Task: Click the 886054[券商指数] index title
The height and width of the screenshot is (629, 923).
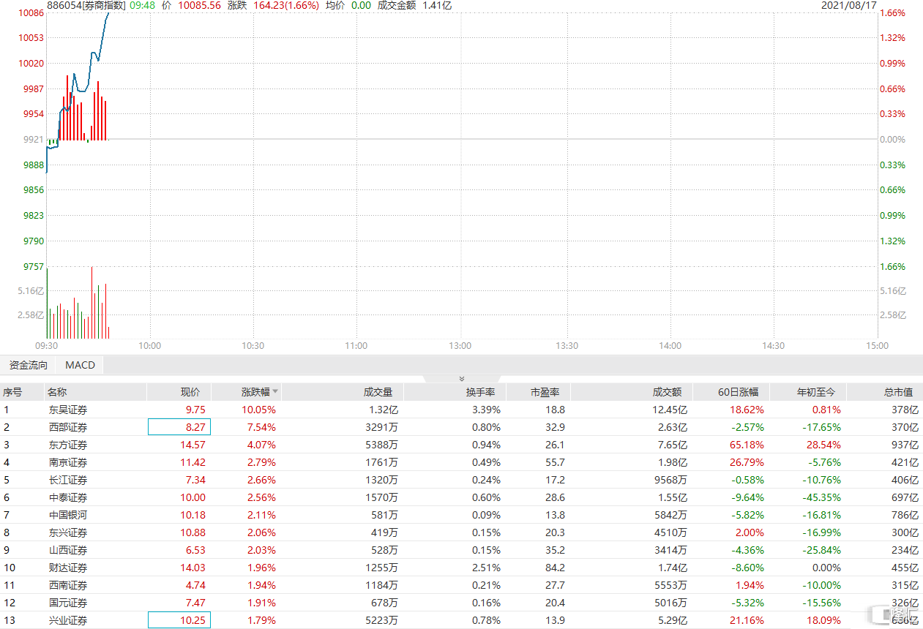Action: (86, 5)
